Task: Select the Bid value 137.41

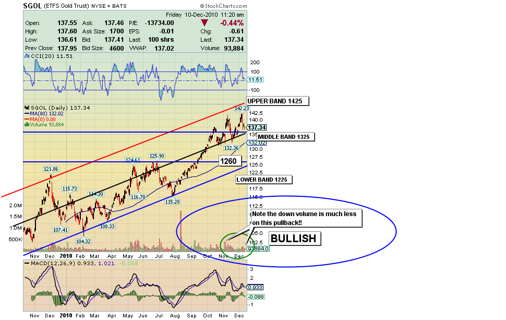Action: click(114, 40)
